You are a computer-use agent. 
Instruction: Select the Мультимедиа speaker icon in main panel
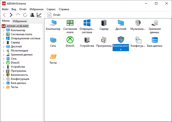[x=138, y=23]
